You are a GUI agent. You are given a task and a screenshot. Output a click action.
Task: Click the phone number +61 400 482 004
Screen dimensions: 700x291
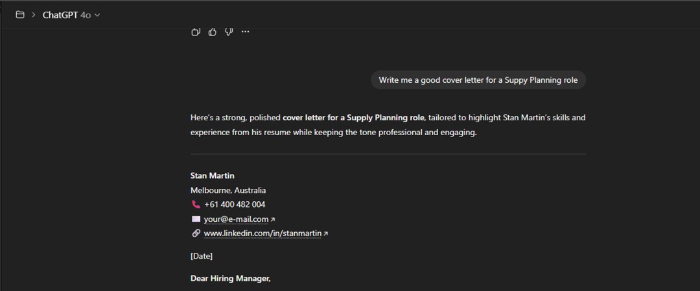[x=235, y=204]
